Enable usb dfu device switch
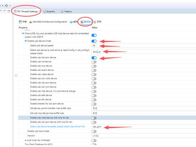This screenshot has height=147, width=196. 94,100
